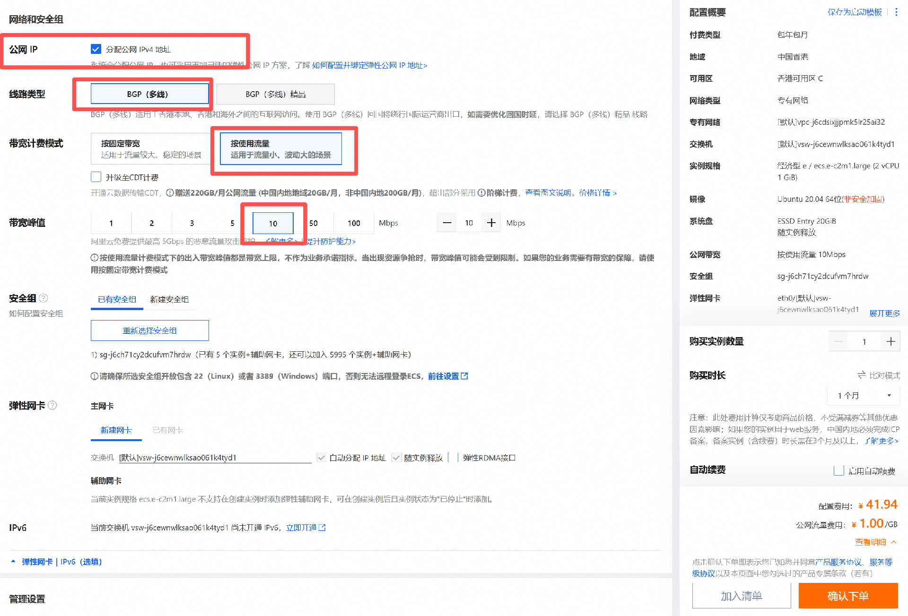Click the three-dot menu in 配置概要 header
908x616 pixels.
pos(896,12)
